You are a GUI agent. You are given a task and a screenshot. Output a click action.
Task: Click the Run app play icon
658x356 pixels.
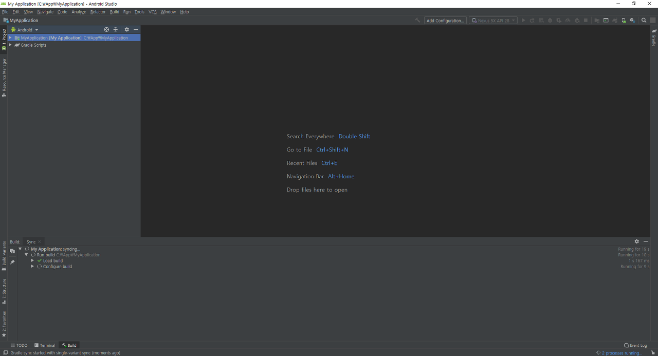523,21
